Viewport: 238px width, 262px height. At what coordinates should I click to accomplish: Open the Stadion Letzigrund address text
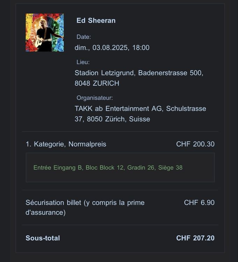139,73
